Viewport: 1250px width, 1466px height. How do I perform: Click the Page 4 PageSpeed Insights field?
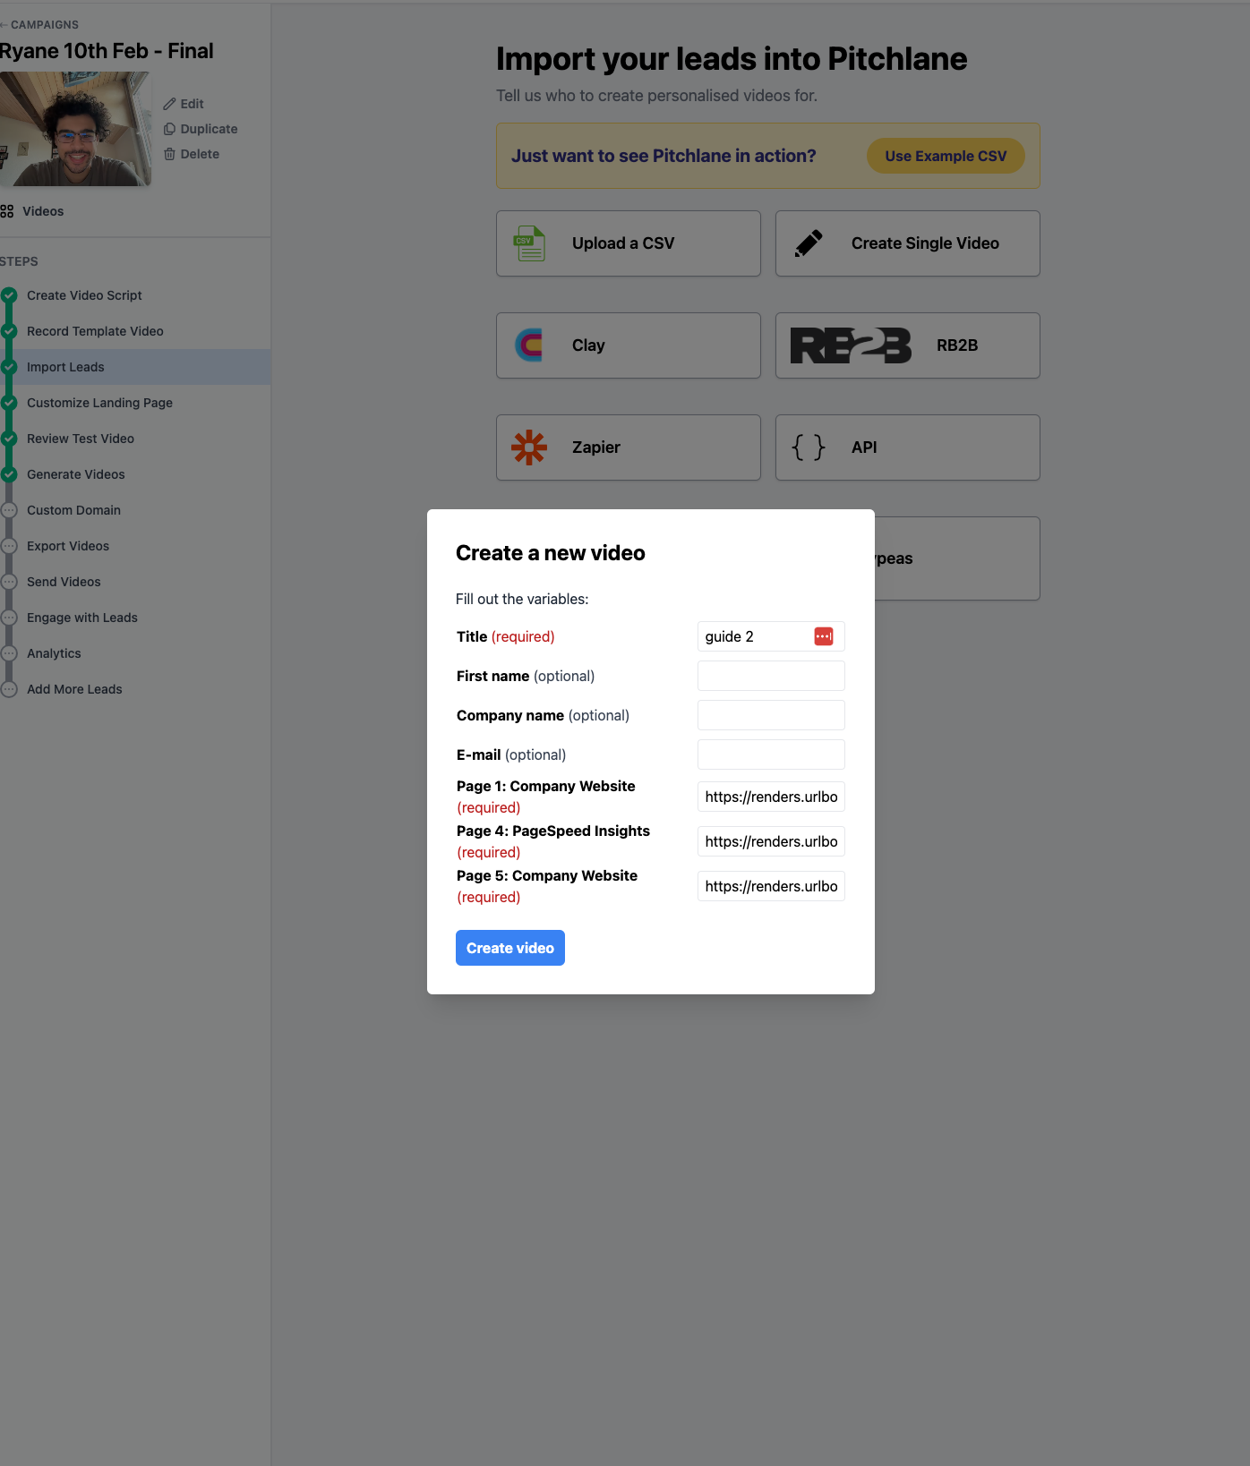pos(771,841)
